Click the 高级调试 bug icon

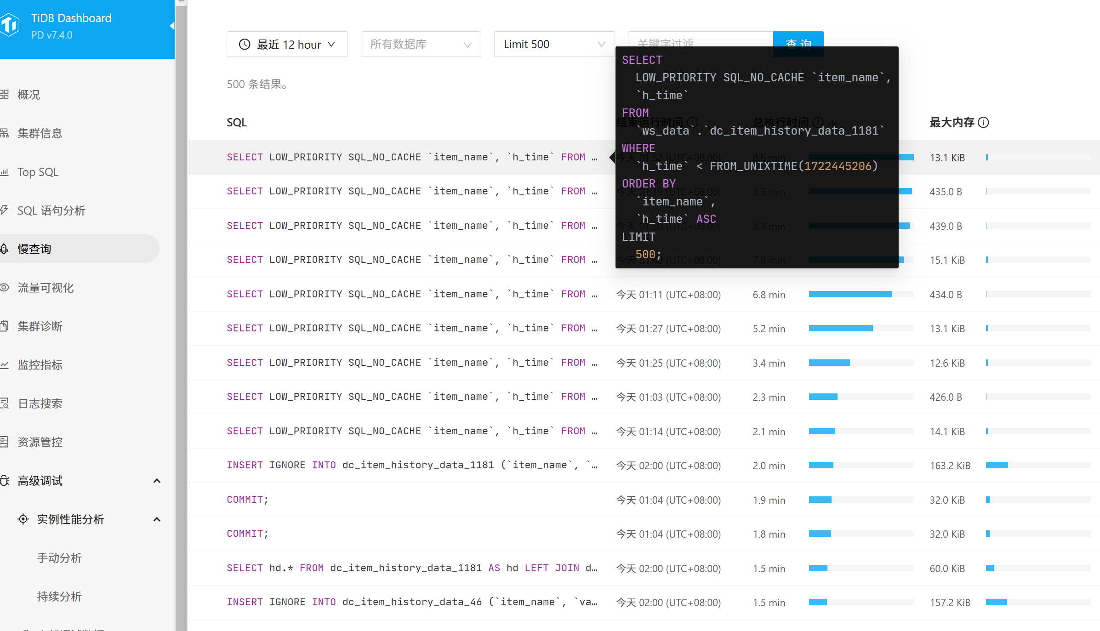click(x=5, y=481)
